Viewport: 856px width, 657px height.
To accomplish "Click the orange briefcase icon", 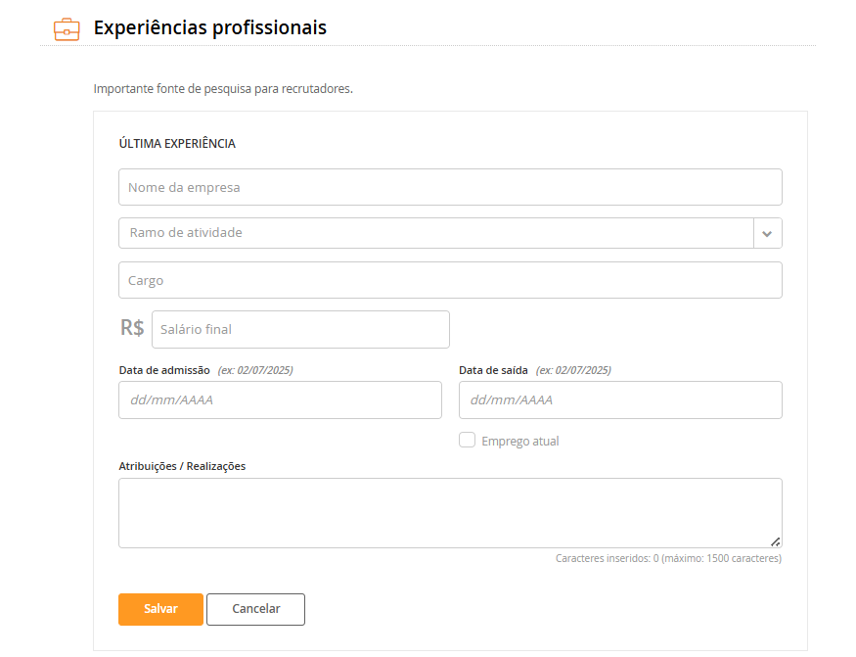I will pyautogui.click(x=67, y=29).
